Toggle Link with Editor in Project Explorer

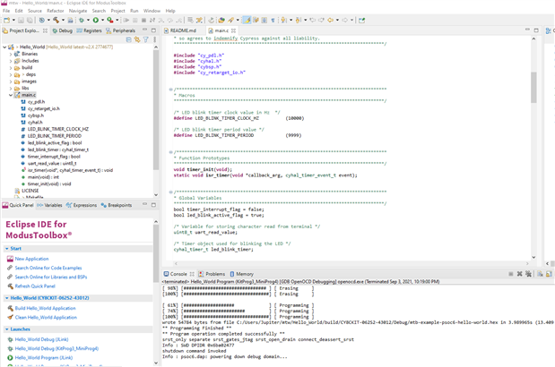pos(137,39)
